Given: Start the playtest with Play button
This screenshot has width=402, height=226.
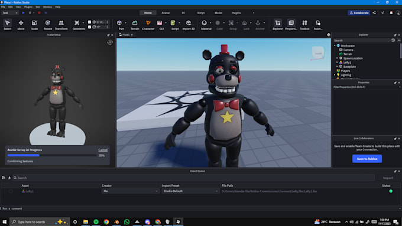Looking at the screenshot, I should (x=23, y=13).
